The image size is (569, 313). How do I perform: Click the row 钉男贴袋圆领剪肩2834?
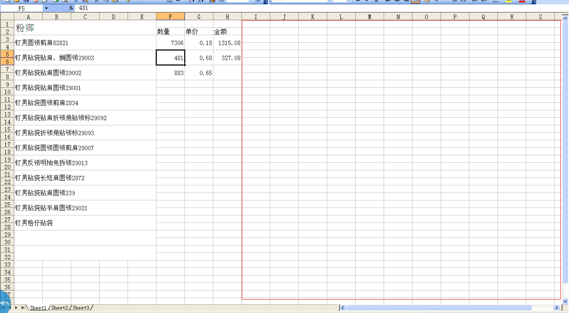[85, 103]
